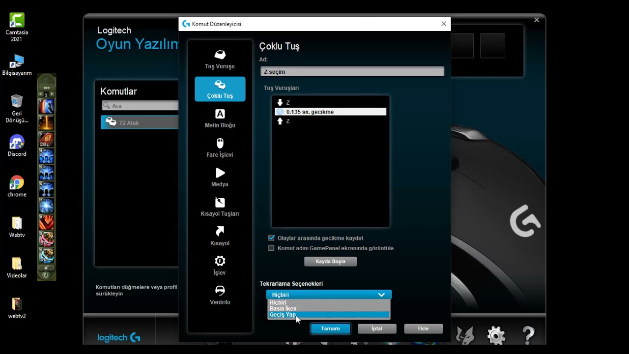The image size is (629, 354).
Task: Toggle Olaylar arasında gecikme kaydet checkbox
Action: [x=271, y=238]
